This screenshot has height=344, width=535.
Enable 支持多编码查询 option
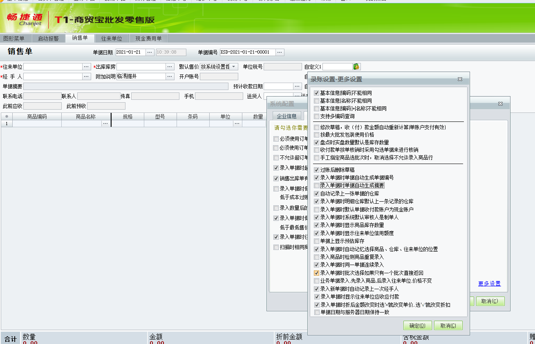316,117
